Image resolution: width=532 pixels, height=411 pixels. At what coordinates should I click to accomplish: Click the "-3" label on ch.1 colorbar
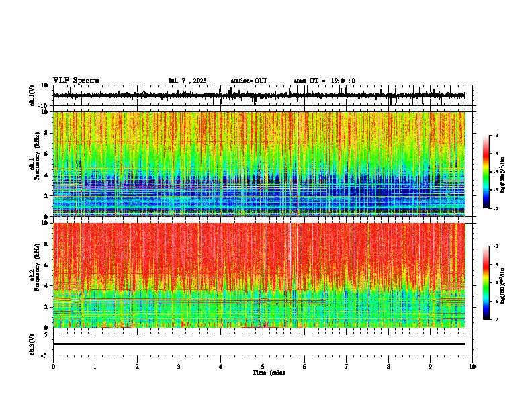pos(496,135)
